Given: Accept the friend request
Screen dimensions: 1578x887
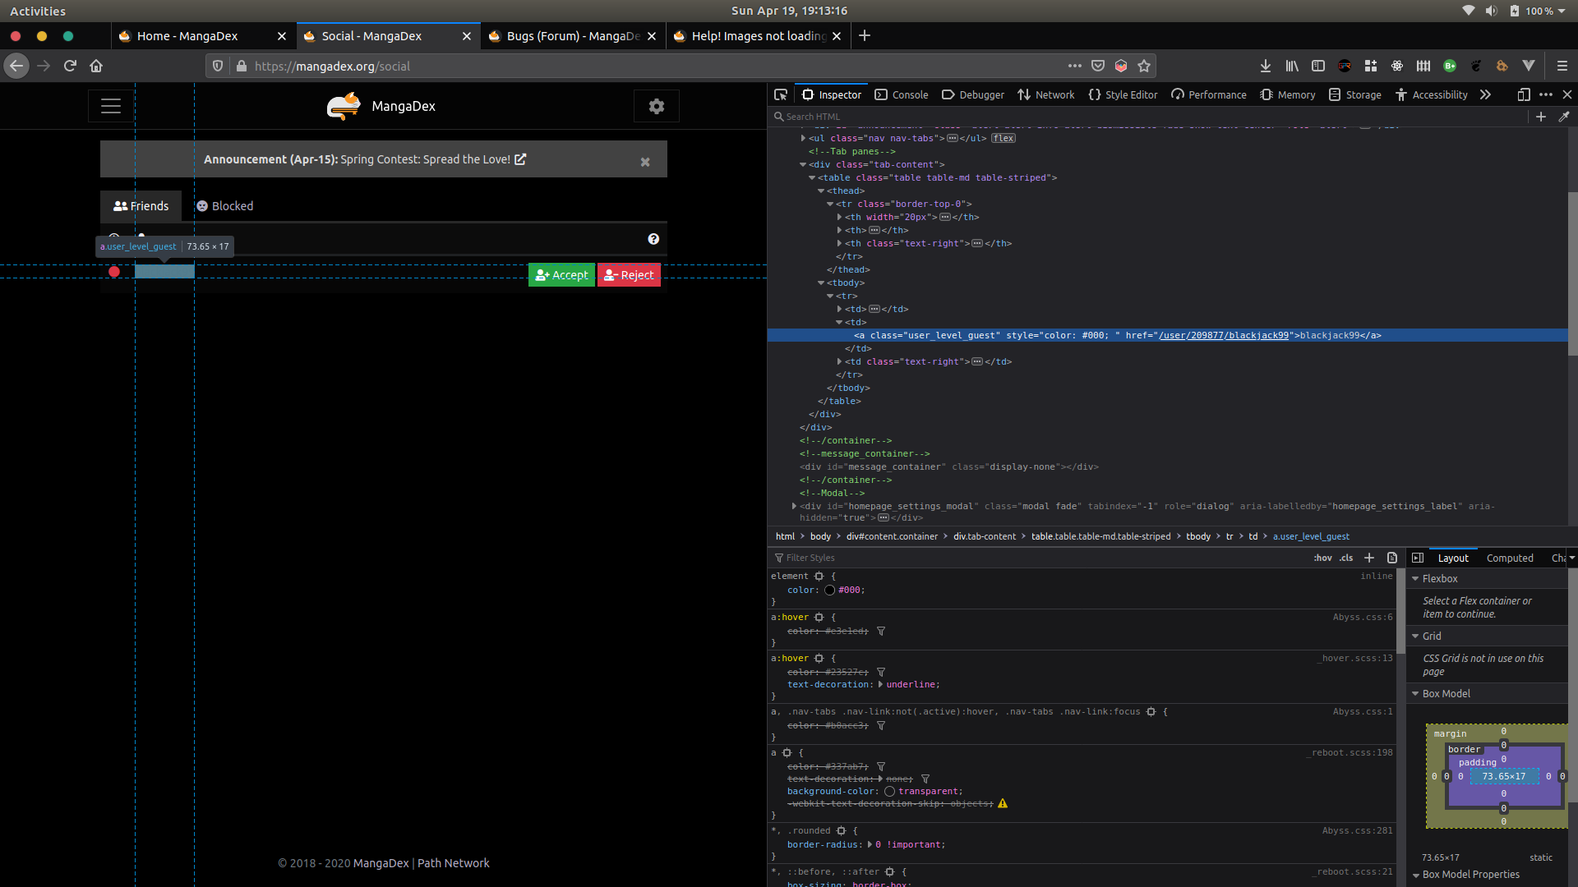Looking at the screenshot, I should coord(561,275).
